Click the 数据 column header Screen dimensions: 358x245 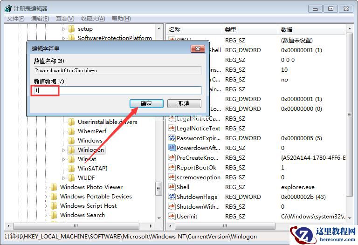[x=312, y=29]
